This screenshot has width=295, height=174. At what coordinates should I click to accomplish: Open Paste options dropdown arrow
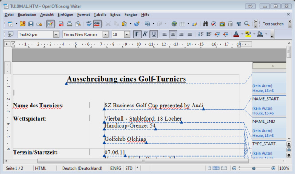[130, 24]
